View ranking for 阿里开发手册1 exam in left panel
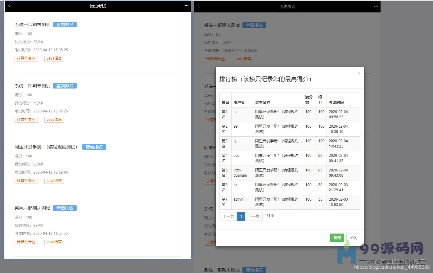This screenshot has width=433, height=273. [x=94, y=147]
